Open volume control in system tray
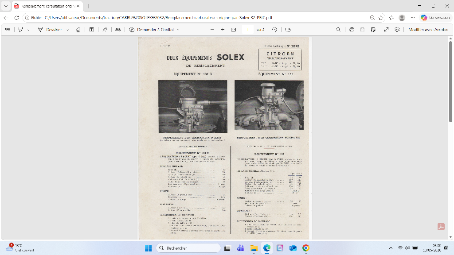Screen dimensions: 454x255 pyautogui.click(x=407, y=248)
